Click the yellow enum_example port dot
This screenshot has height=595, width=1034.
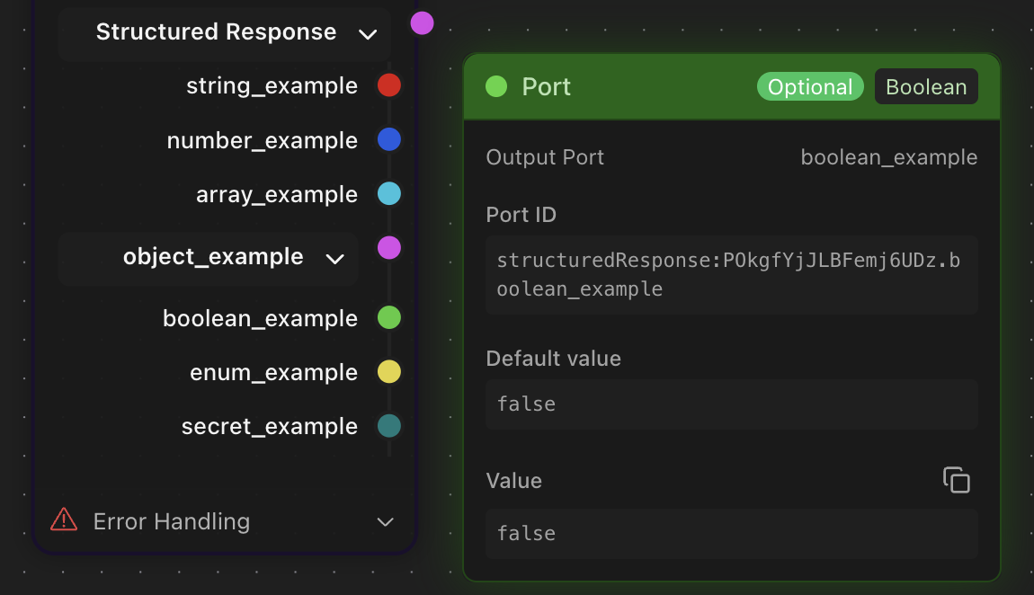[388, 372]
